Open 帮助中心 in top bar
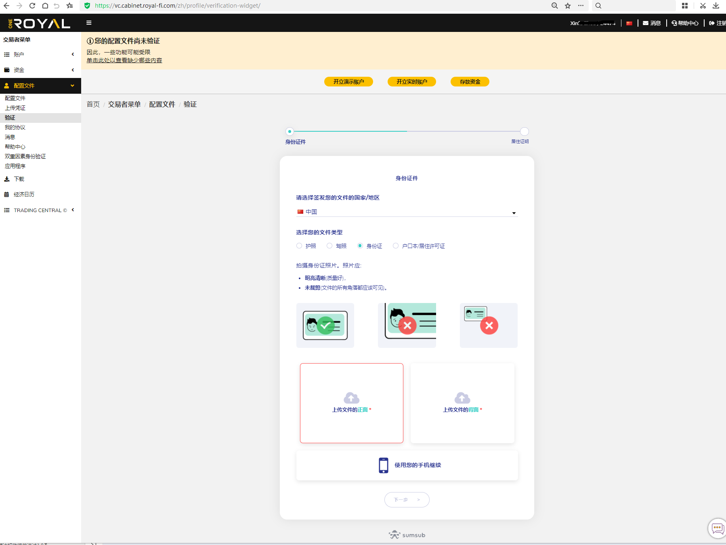Image resolution: width=726 pixels, height=545 pixels. [x=685, y=23]
